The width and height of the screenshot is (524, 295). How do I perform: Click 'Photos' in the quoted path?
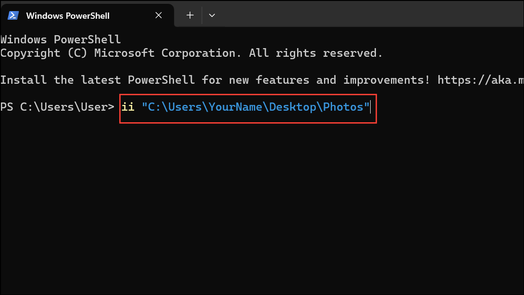[343, 107]
